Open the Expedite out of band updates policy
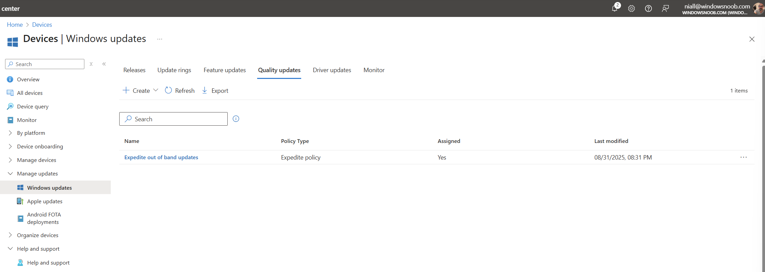765x272 pixels. pyautogui.click(x=161, y=157)
